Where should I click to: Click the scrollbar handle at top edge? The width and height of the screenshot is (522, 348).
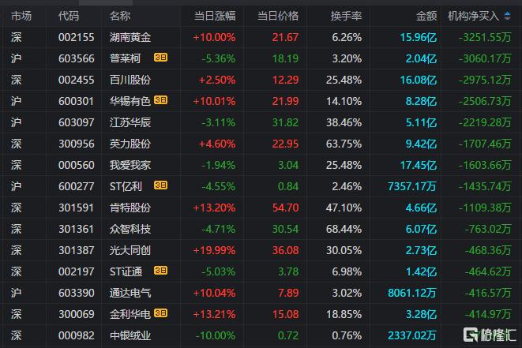[x=106, y=2]
